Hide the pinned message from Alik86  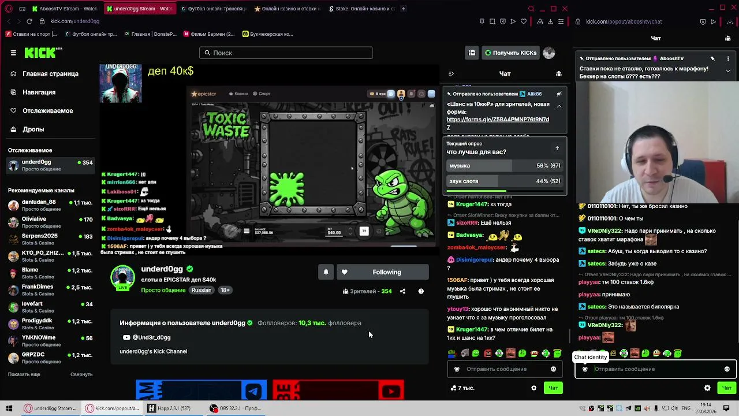(559, 94)
